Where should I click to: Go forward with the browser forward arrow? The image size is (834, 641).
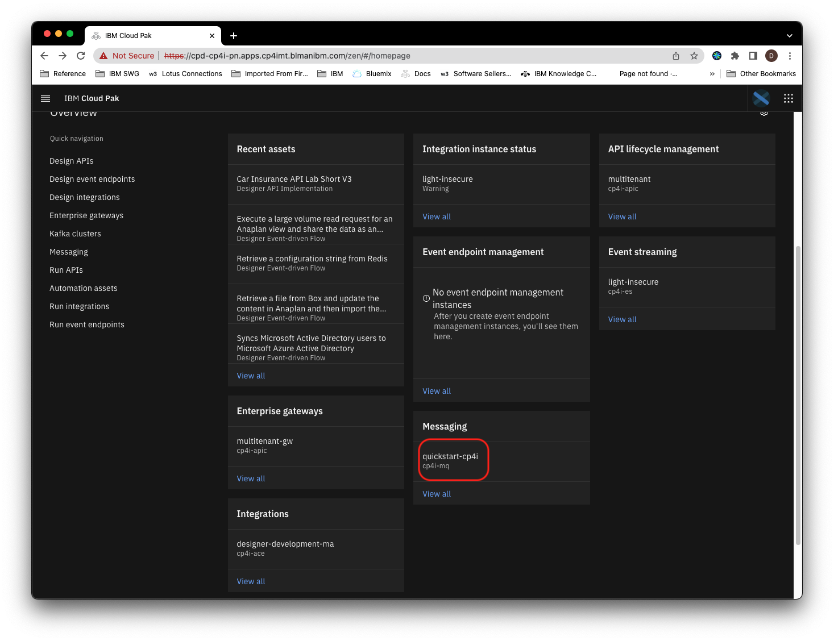(x=63, y=56)
